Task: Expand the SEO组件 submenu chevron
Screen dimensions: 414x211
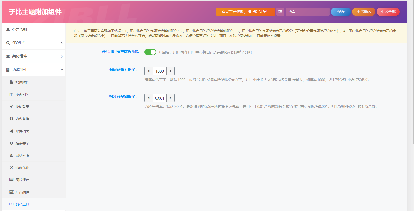Action: coord(62,43)
